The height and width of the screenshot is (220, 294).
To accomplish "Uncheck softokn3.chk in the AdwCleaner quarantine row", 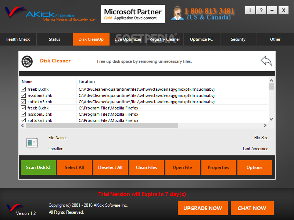I will point(23,102).
